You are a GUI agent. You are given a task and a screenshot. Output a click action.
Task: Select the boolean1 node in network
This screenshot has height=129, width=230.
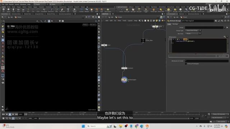[124, 68]
